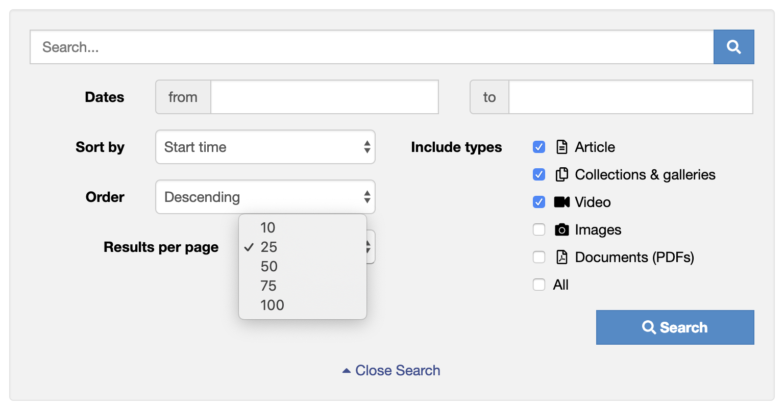
Task: Open the Order Descending dropdown
Action: (265, 197)
